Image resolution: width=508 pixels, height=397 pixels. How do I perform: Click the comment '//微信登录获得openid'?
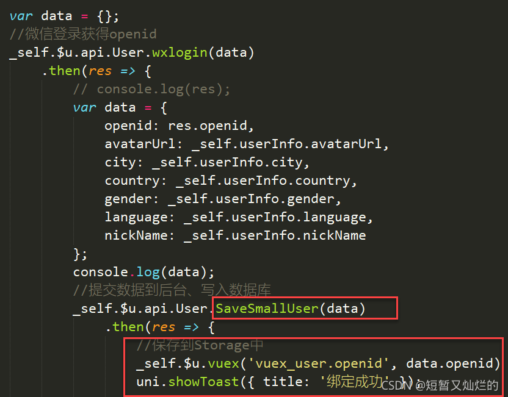83,34
